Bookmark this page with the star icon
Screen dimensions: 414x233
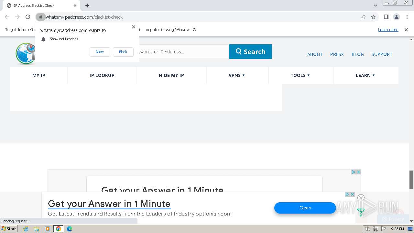(x=373, y=17)
